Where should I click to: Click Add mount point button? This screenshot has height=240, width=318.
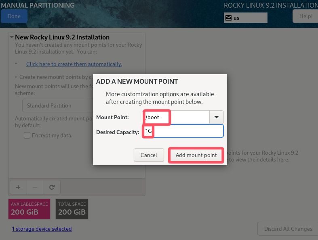tap(196, 155)
